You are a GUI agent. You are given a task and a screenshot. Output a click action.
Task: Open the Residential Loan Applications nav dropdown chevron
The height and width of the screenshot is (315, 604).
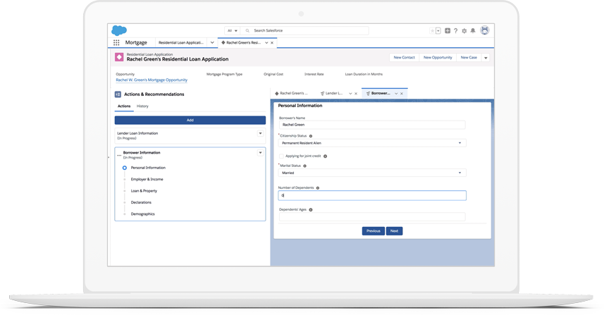click(x=212, y=43)
